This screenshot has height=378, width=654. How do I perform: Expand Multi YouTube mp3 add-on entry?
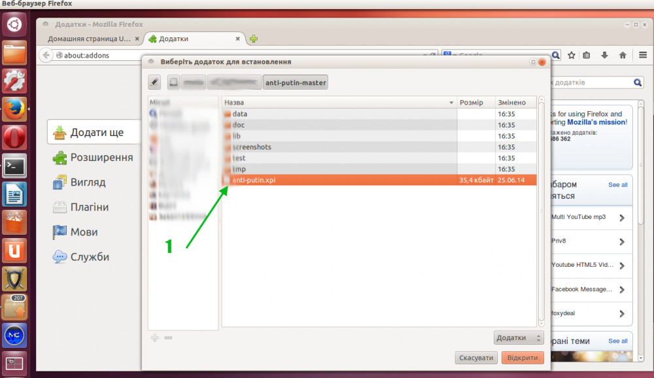622,218
